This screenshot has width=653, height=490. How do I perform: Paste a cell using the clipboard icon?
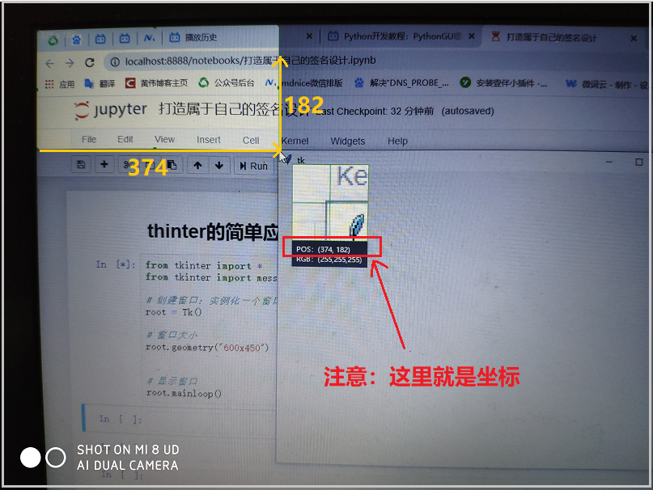point(172,165)
